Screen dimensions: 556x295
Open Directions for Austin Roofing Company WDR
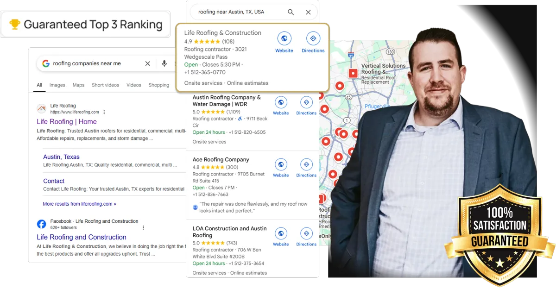point(306,102)
